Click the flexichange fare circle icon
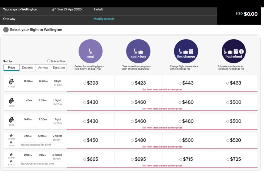The image size is (264, 173). [x=186, y=51]
